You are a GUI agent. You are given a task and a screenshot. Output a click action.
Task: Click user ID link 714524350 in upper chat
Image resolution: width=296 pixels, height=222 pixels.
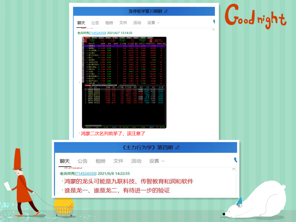click(x=98, y=33)
